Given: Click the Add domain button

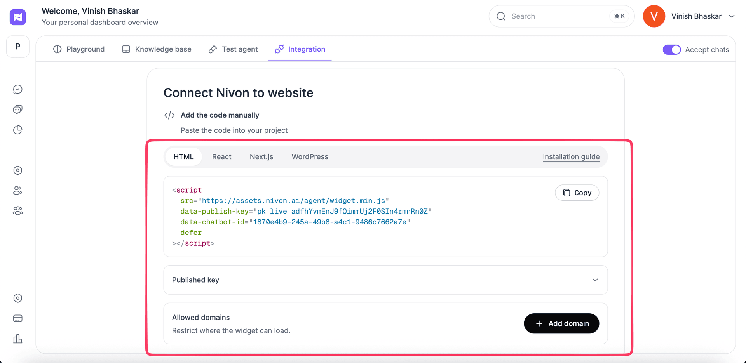Looking at the screenshot, I should [x=561, y=323].
